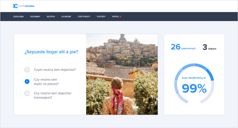Choose the answer "Czy można tam dojść na pieszo?"

46,82
